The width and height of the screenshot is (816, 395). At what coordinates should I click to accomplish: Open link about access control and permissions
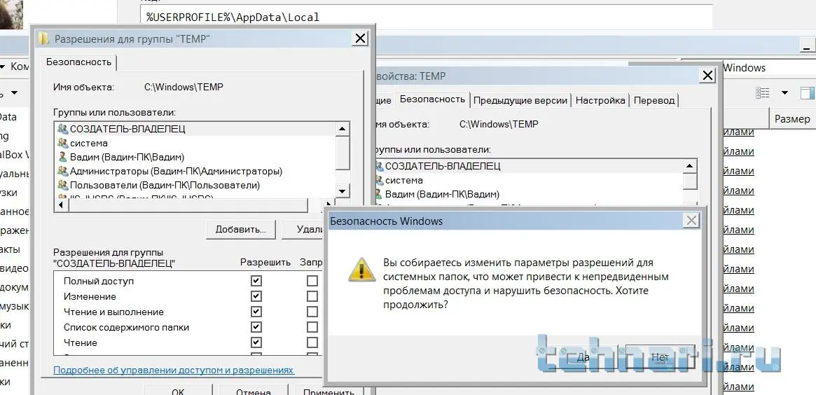click(x=174, y=370)
